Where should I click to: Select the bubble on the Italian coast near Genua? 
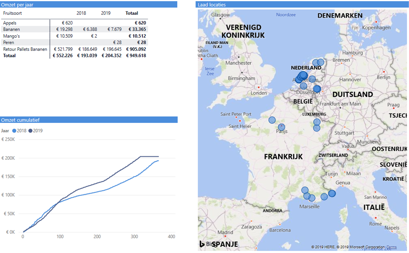point(332,194)
